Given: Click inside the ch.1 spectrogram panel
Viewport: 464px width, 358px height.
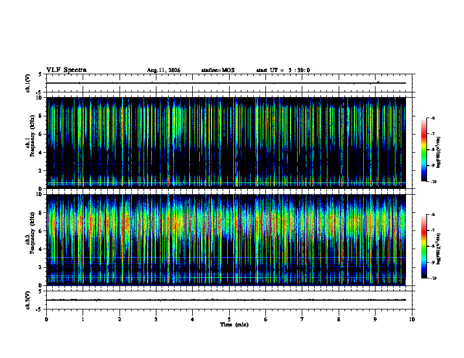Looking at the screenshot, I should (x=226, y=143).
